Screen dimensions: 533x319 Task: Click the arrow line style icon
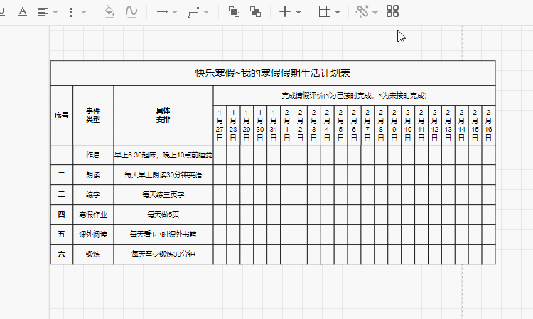[162, 12]
